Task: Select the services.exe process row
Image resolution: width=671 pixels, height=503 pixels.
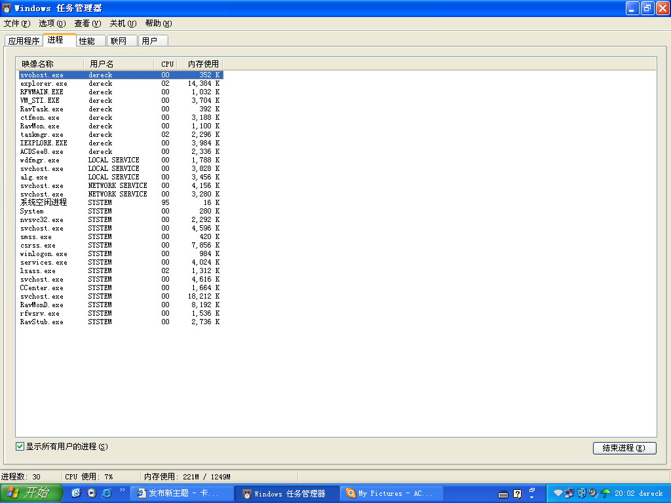Action: pyautogui.click(x=121, y=262)
